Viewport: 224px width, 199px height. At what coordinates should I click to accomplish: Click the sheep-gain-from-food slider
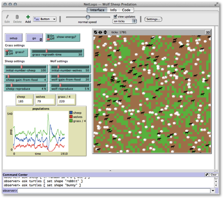(26, 78)
